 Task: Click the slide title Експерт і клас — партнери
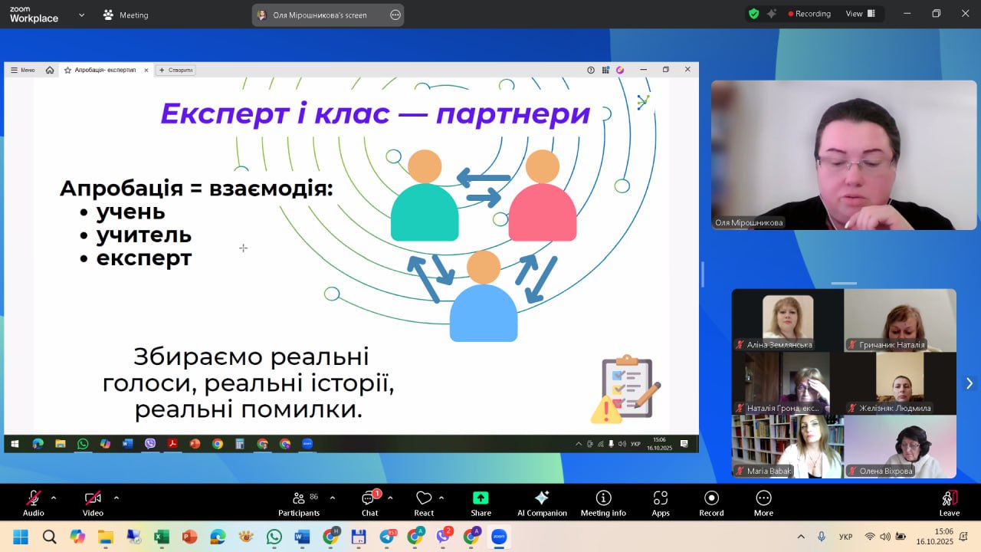(x=376, y=113)
